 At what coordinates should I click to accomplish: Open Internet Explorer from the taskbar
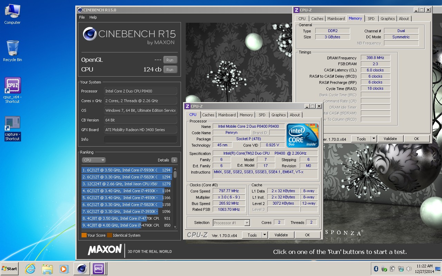pyautogui.click(x=30, y=268)
